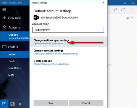Expand the All filter dropdown
Viewport: 137px width, 108px height.
(x=130, y=18)
